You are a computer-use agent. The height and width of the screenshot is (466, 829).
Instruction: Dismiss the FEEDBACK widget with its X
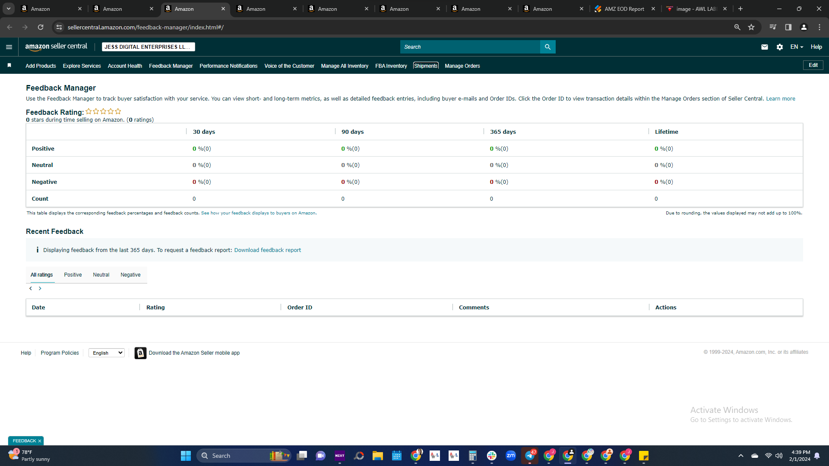40,441
